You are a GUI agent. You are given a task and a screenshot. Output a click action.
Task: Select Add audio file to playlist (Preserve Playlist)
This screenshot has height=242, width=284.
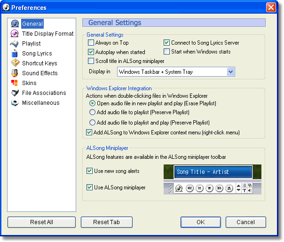click(92, 112)
